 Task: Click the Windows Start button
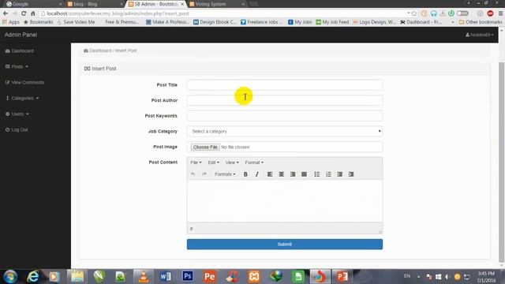[x=10, y=277]
